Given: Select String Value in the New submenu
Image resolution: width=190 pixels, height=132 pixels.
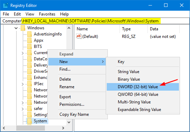Looking at the screenshot, I should (143, 72).
